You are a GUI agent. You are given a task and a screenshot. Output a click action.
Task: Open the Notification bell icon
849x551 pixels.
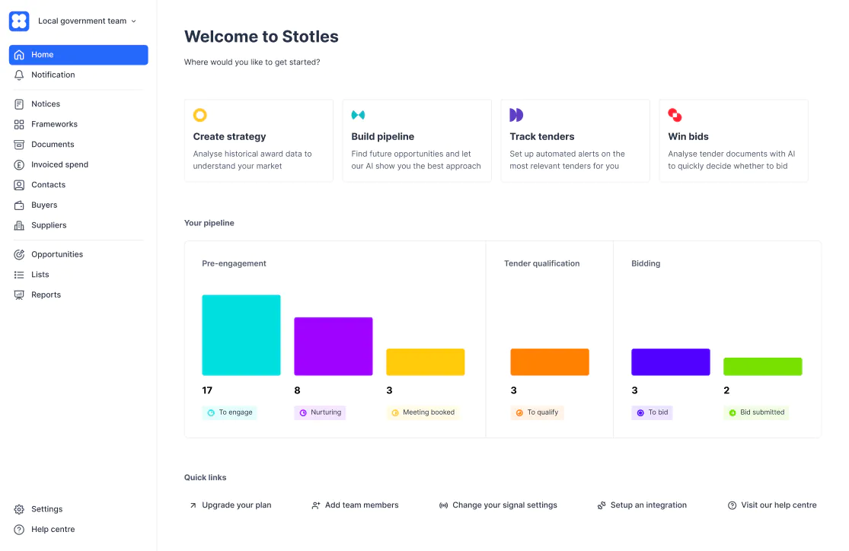(x=19, y=75)
